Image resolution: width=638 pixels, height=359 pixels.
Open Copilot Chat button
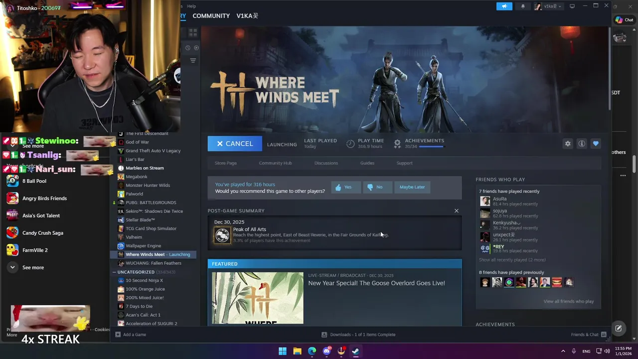[625, 20]
